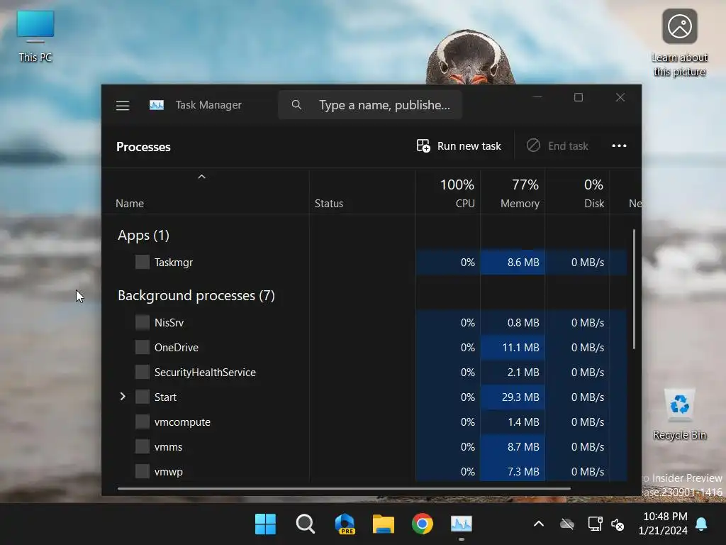Click the 11.1 MB memory cell for OneDrive

pos(513,348)
